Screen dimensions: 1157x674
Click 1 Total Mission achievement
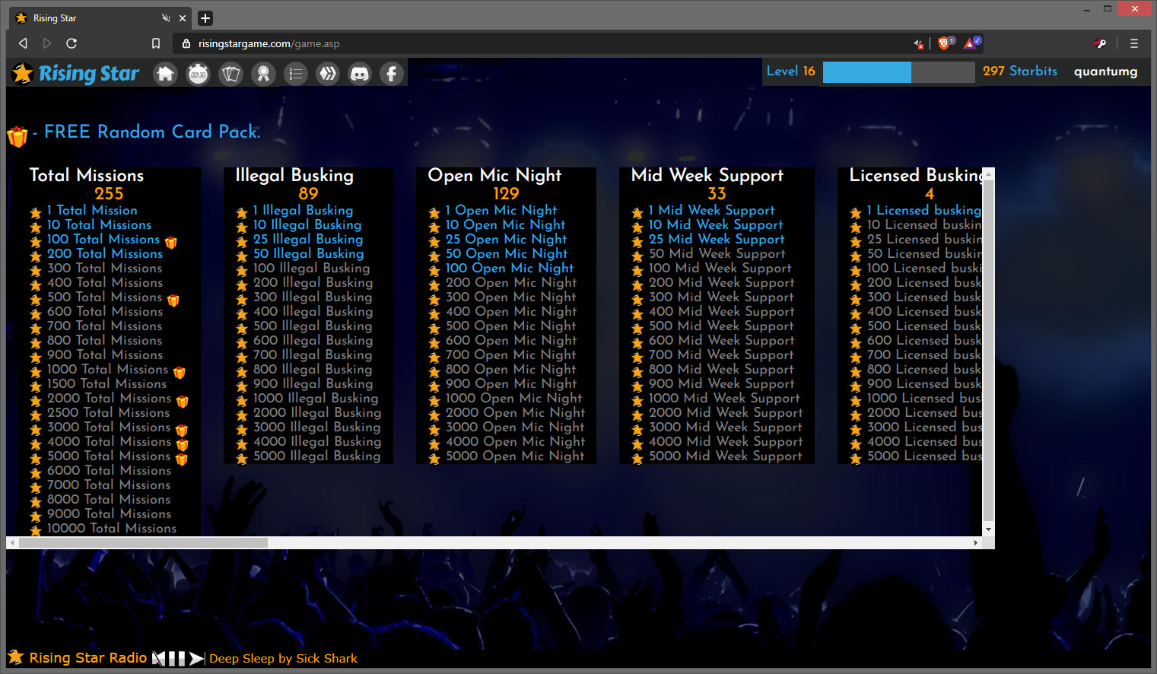[92, 210]
